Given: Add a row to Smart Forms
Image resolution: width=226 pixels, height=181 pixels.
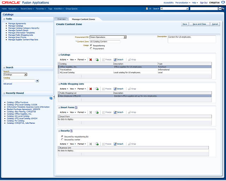Looking at the screenshot, I should 97,112.
